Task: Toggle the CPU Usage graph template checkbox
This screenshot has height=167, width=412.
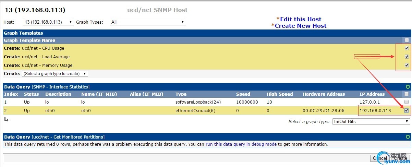Action: (x=407, y=48)
